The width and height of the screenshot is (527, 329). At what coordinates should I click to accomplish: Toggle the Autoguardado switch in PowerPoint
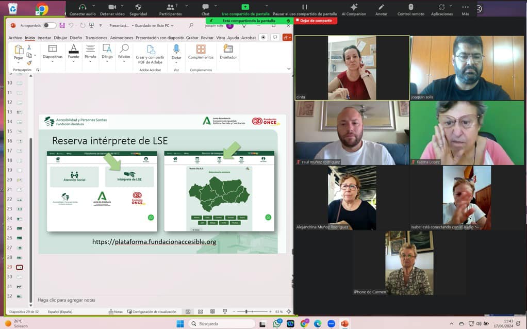click(x=50, y=25)
